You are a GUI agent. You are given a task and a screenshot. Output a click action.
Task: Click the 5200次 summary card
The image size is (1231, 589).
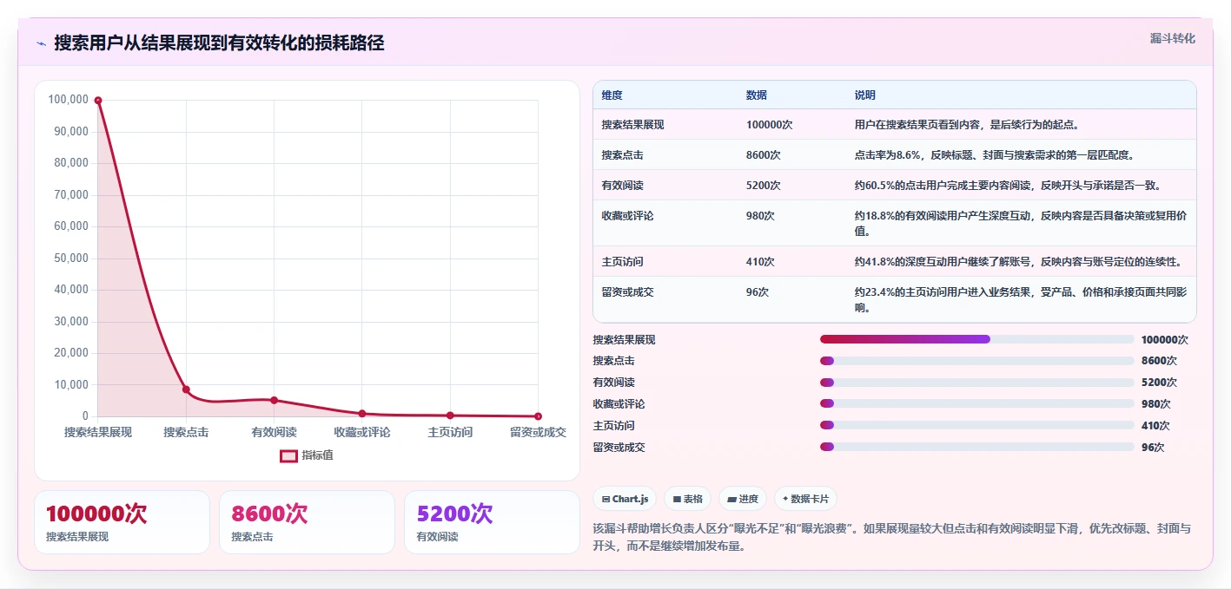[x=492, y=522]
